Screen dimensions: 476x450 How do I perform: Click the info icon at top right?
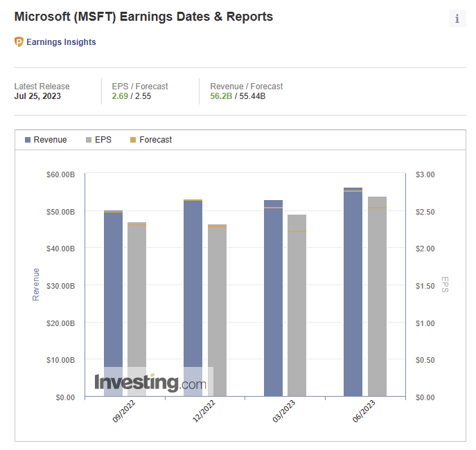(x=457, y=19)
